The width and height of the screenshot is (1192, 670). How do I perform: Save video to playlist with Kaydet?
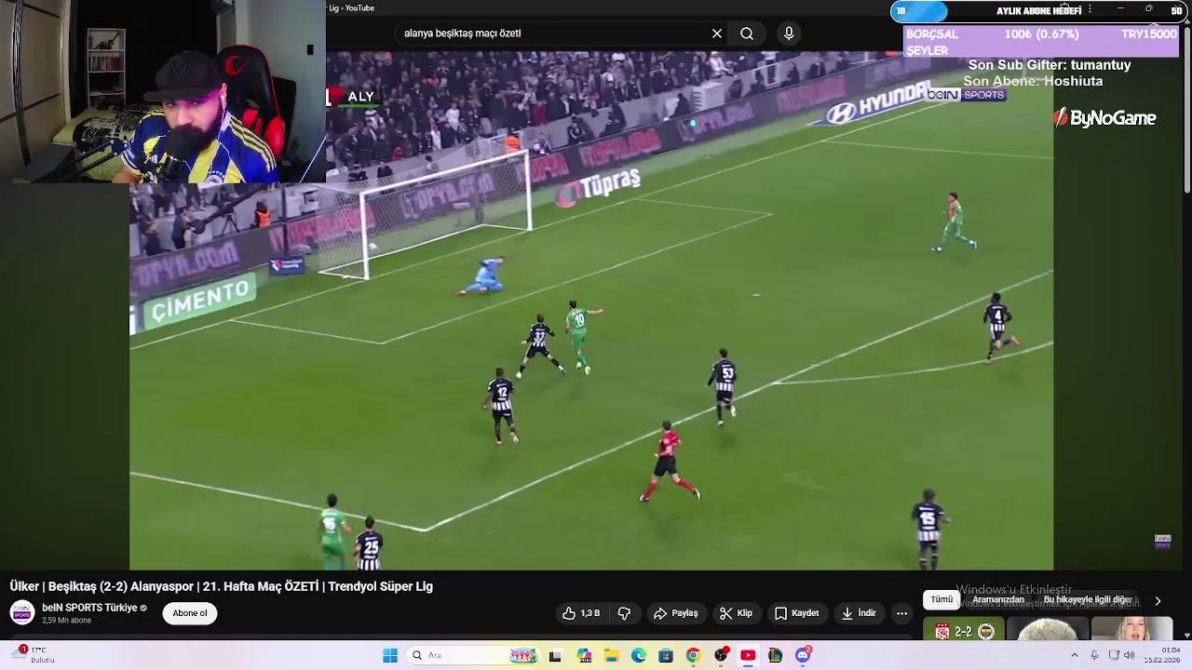[x=797, y=613]
